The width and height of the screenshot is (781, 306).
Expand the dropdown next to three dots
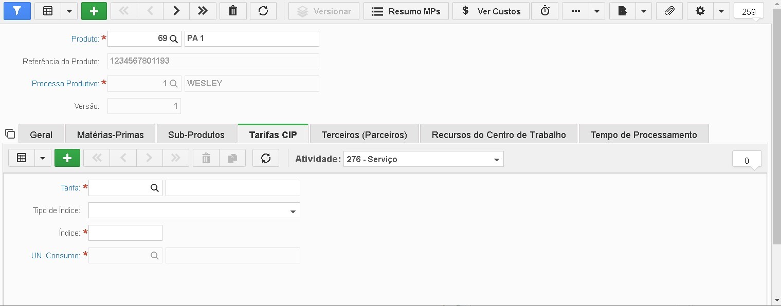coord(597,11)
